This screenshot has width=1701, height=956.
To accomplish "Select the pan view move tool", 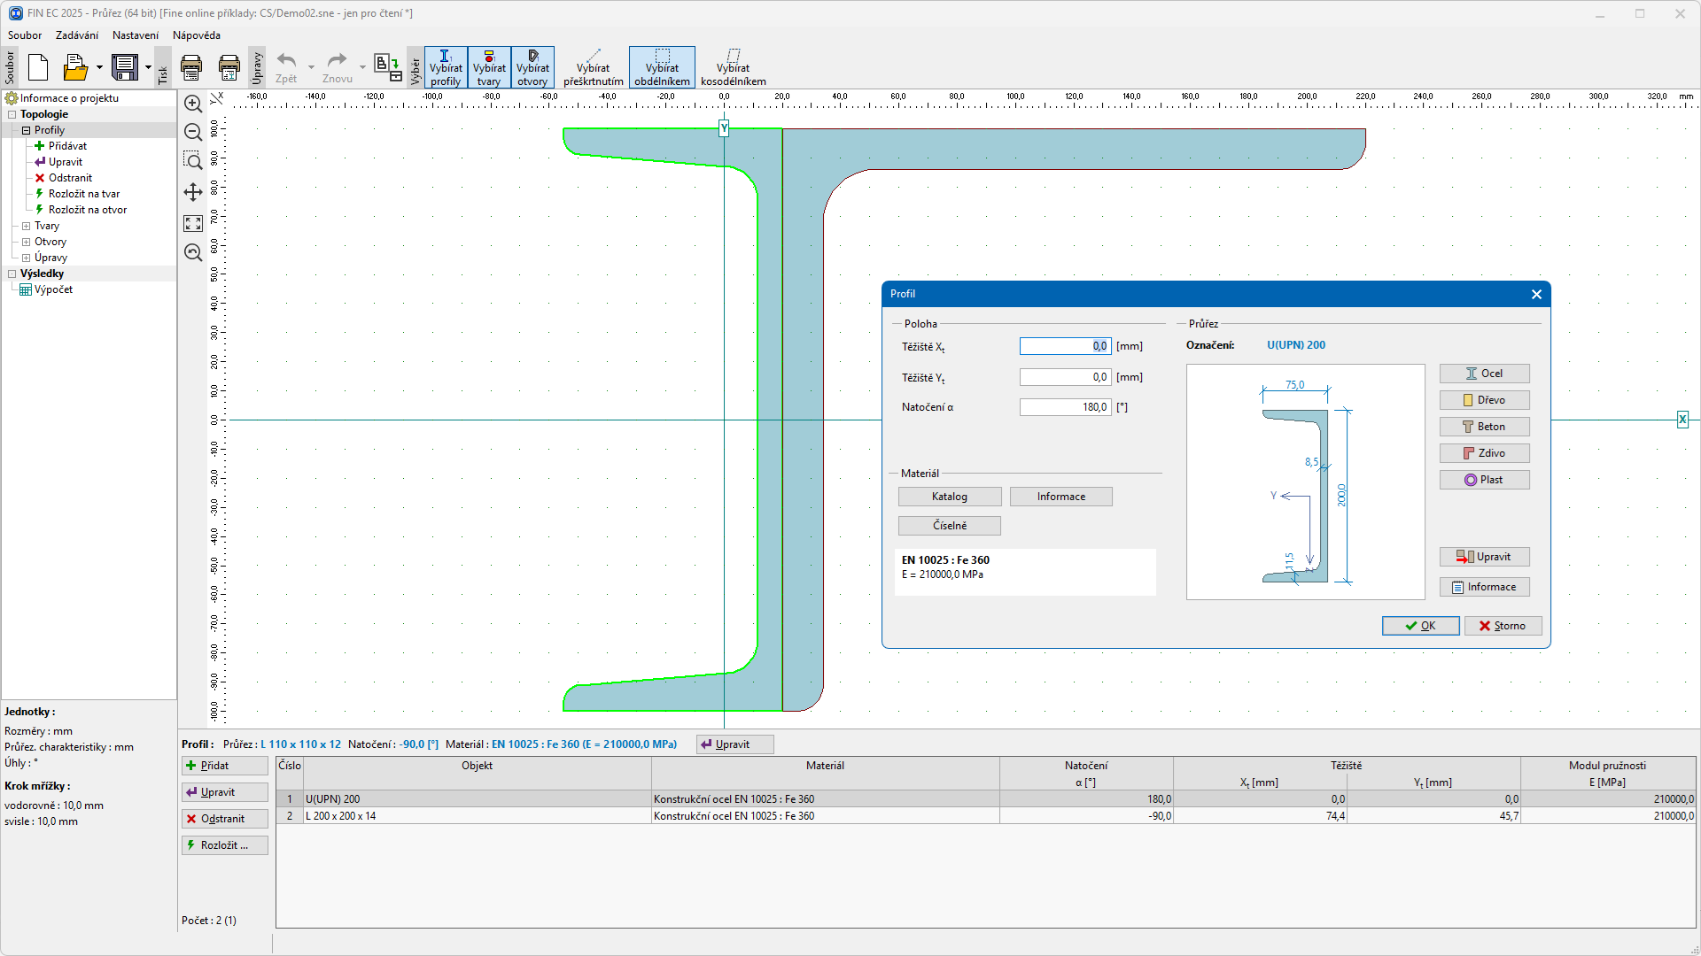I will click(193, 192).
